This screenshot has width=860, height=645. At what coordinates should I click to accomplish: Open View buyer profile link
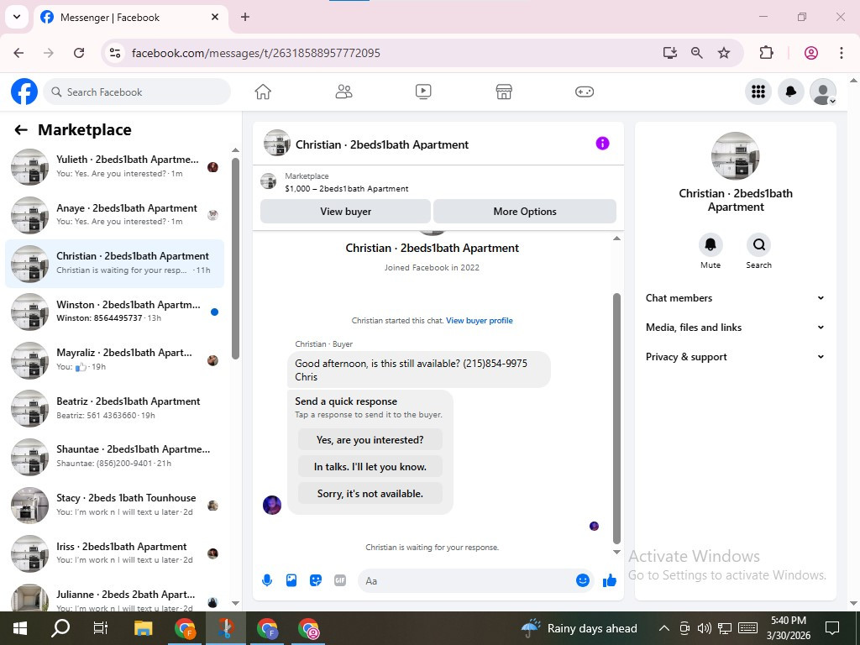click(480, 320)
